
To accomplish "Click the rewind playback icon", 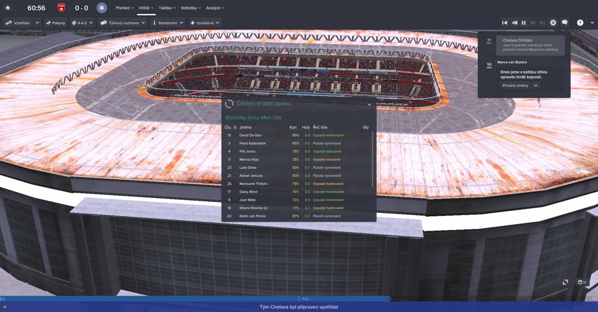I will [515, 23].
